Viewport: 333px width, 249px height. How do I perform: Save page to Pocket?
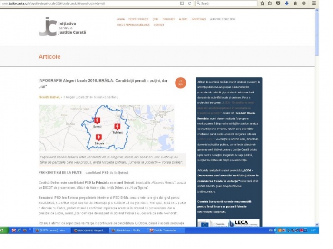point(278,3)
